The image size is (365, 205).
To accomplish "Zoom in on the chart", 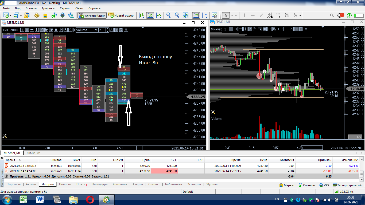I will 169,15.
